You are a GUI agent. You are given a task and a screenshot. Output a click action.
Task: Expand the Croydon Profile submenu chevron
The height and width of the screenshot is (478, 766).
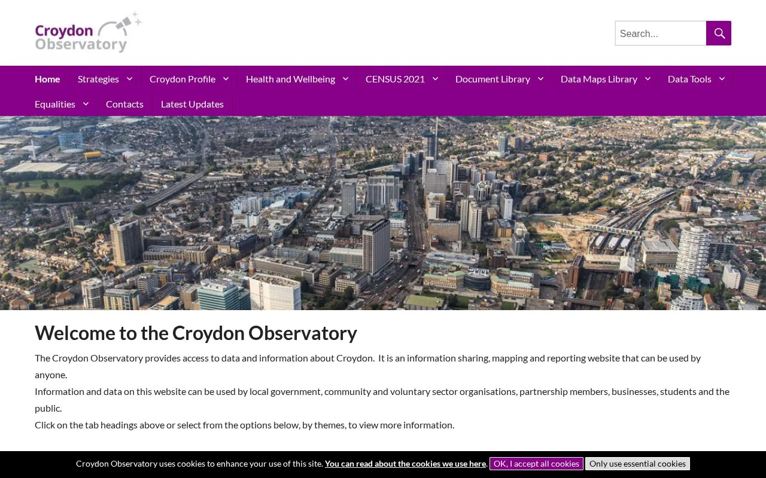click(226, 79)
